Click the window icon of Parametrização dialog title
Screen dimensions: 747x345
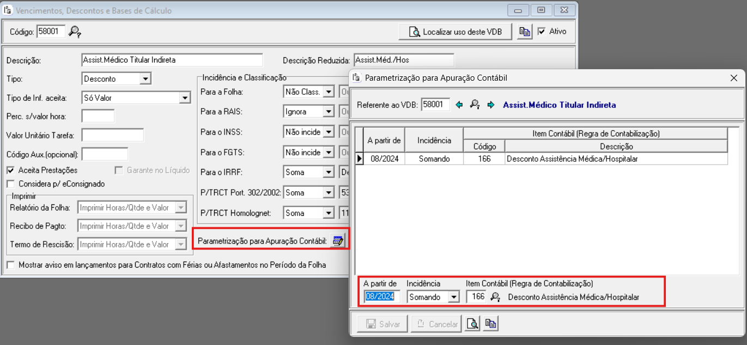tap(357, 78)
